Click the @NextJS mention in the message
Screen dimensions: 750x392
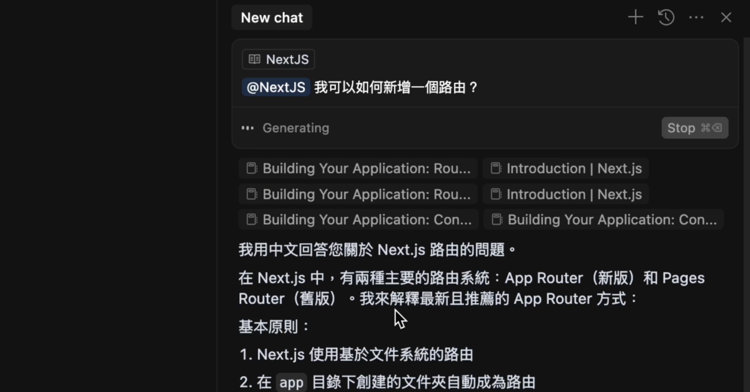tap(275, 87)
